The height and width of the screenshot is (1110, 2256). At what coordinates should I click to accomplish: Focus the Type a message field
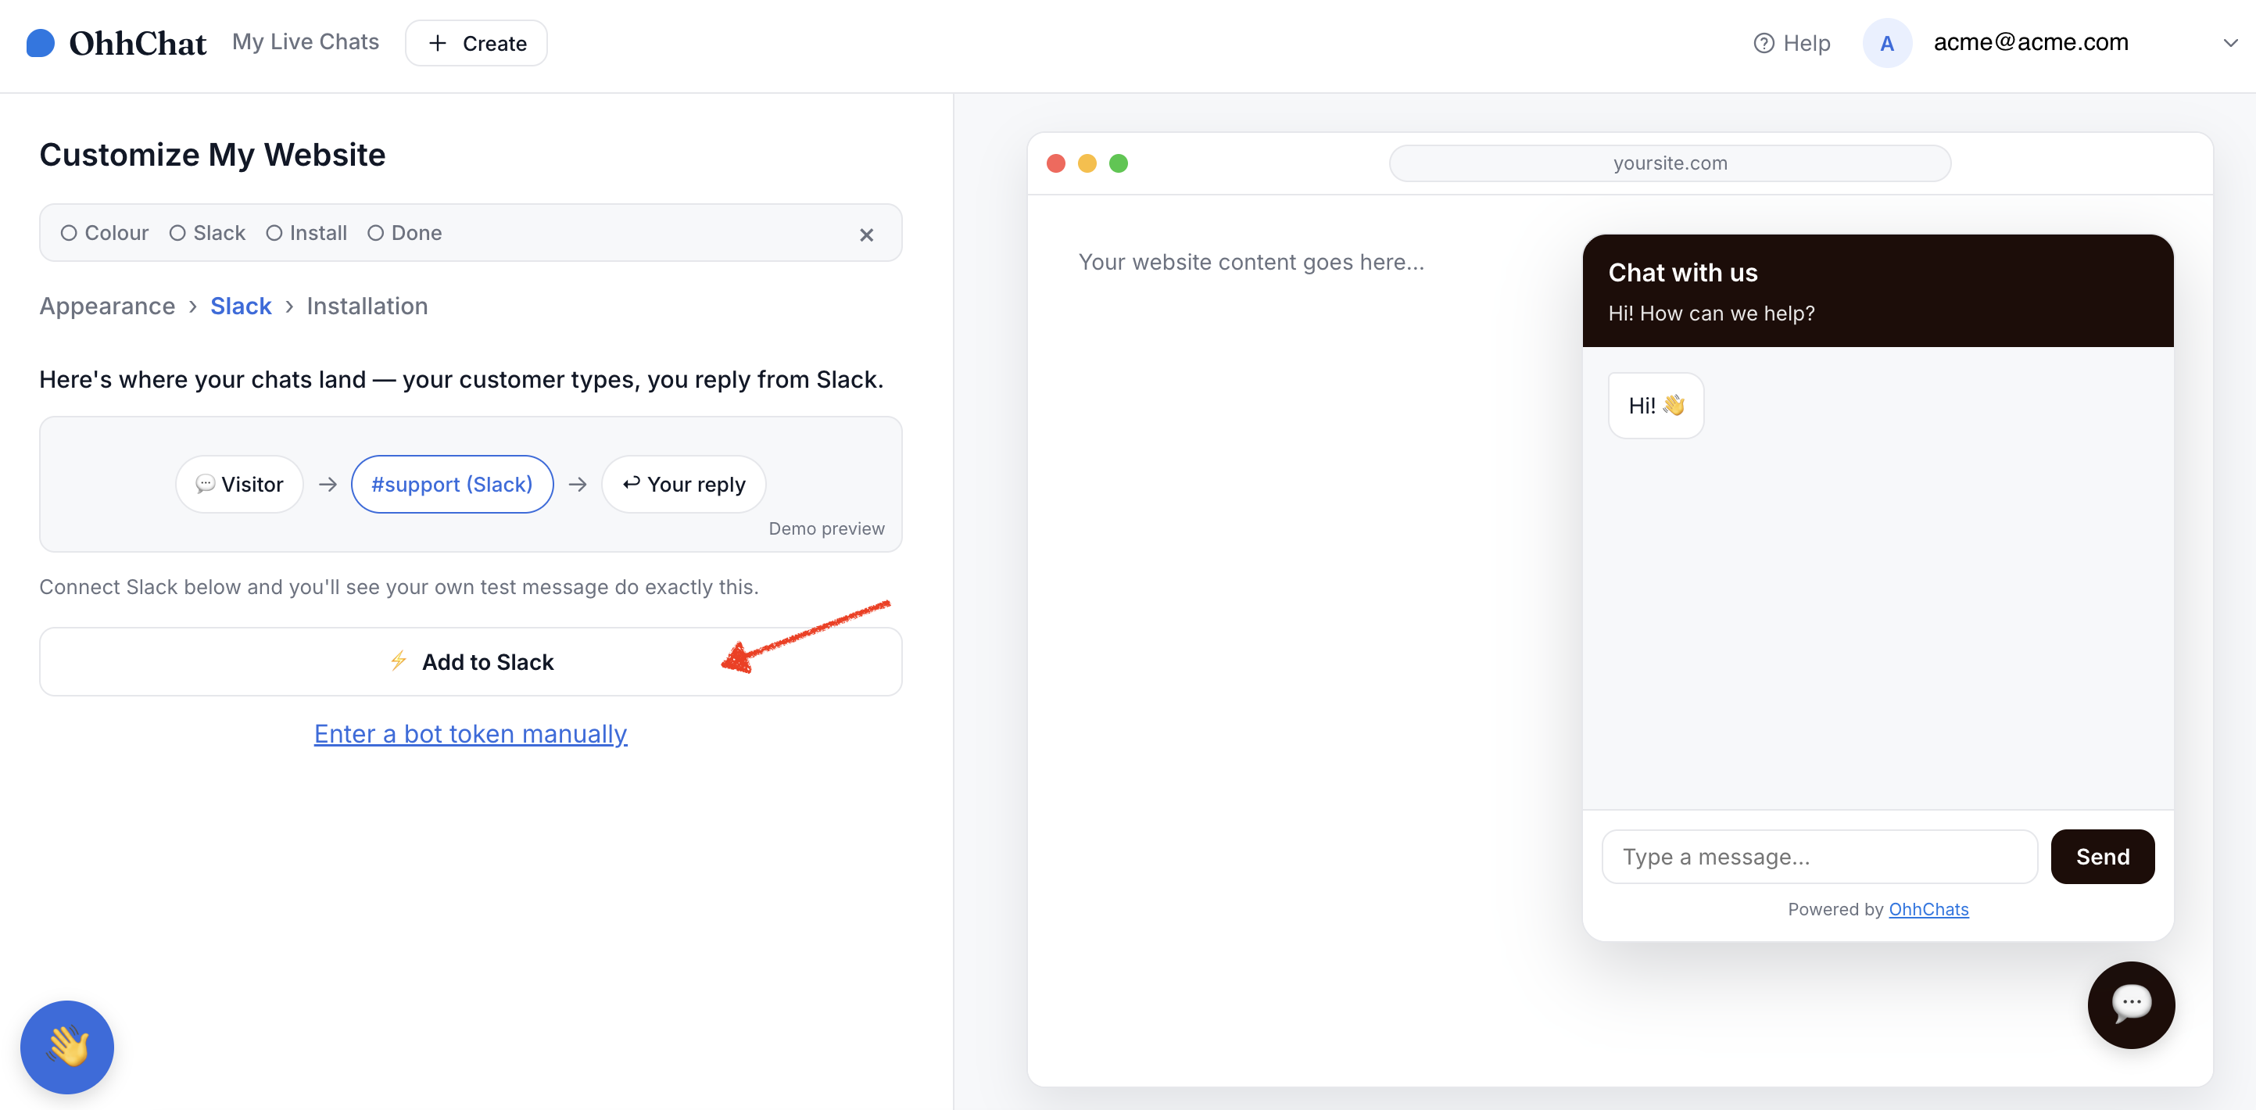(1819, 857)
